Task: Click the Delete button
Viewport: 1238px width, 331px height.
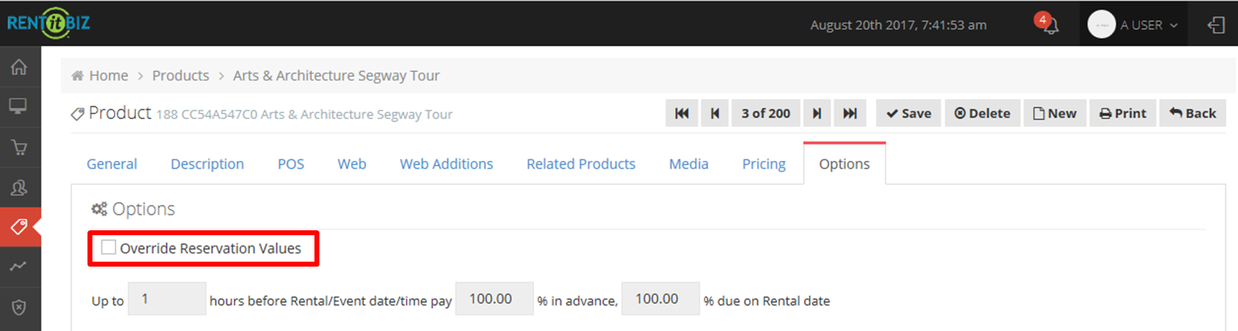Action: point(982,114)
